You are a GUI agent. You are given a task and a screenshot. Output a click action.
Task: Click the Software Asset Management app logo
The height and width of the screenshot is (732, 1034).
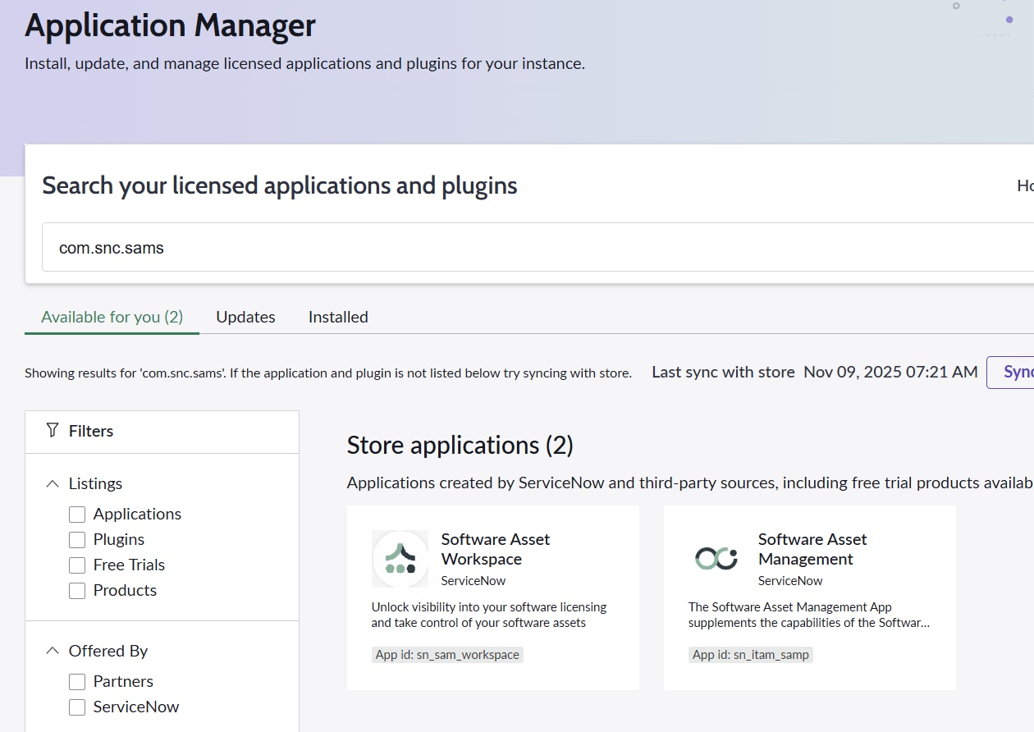click(716, 559)
